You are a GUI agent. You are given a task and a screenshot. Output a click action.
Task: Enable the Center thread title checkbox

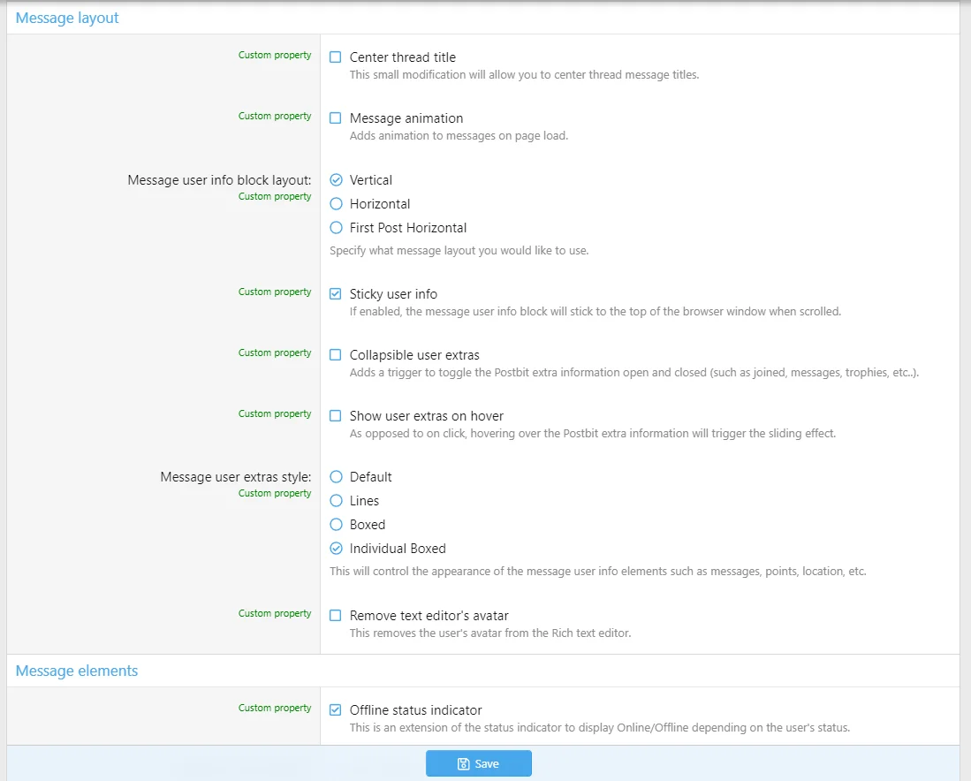pos(336,57)
